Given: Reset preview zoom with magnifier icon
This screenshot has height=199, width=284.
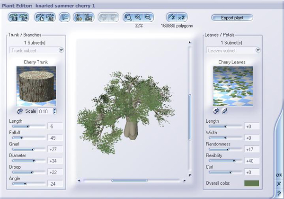Looking at the screenshot, I should (128, 18).
